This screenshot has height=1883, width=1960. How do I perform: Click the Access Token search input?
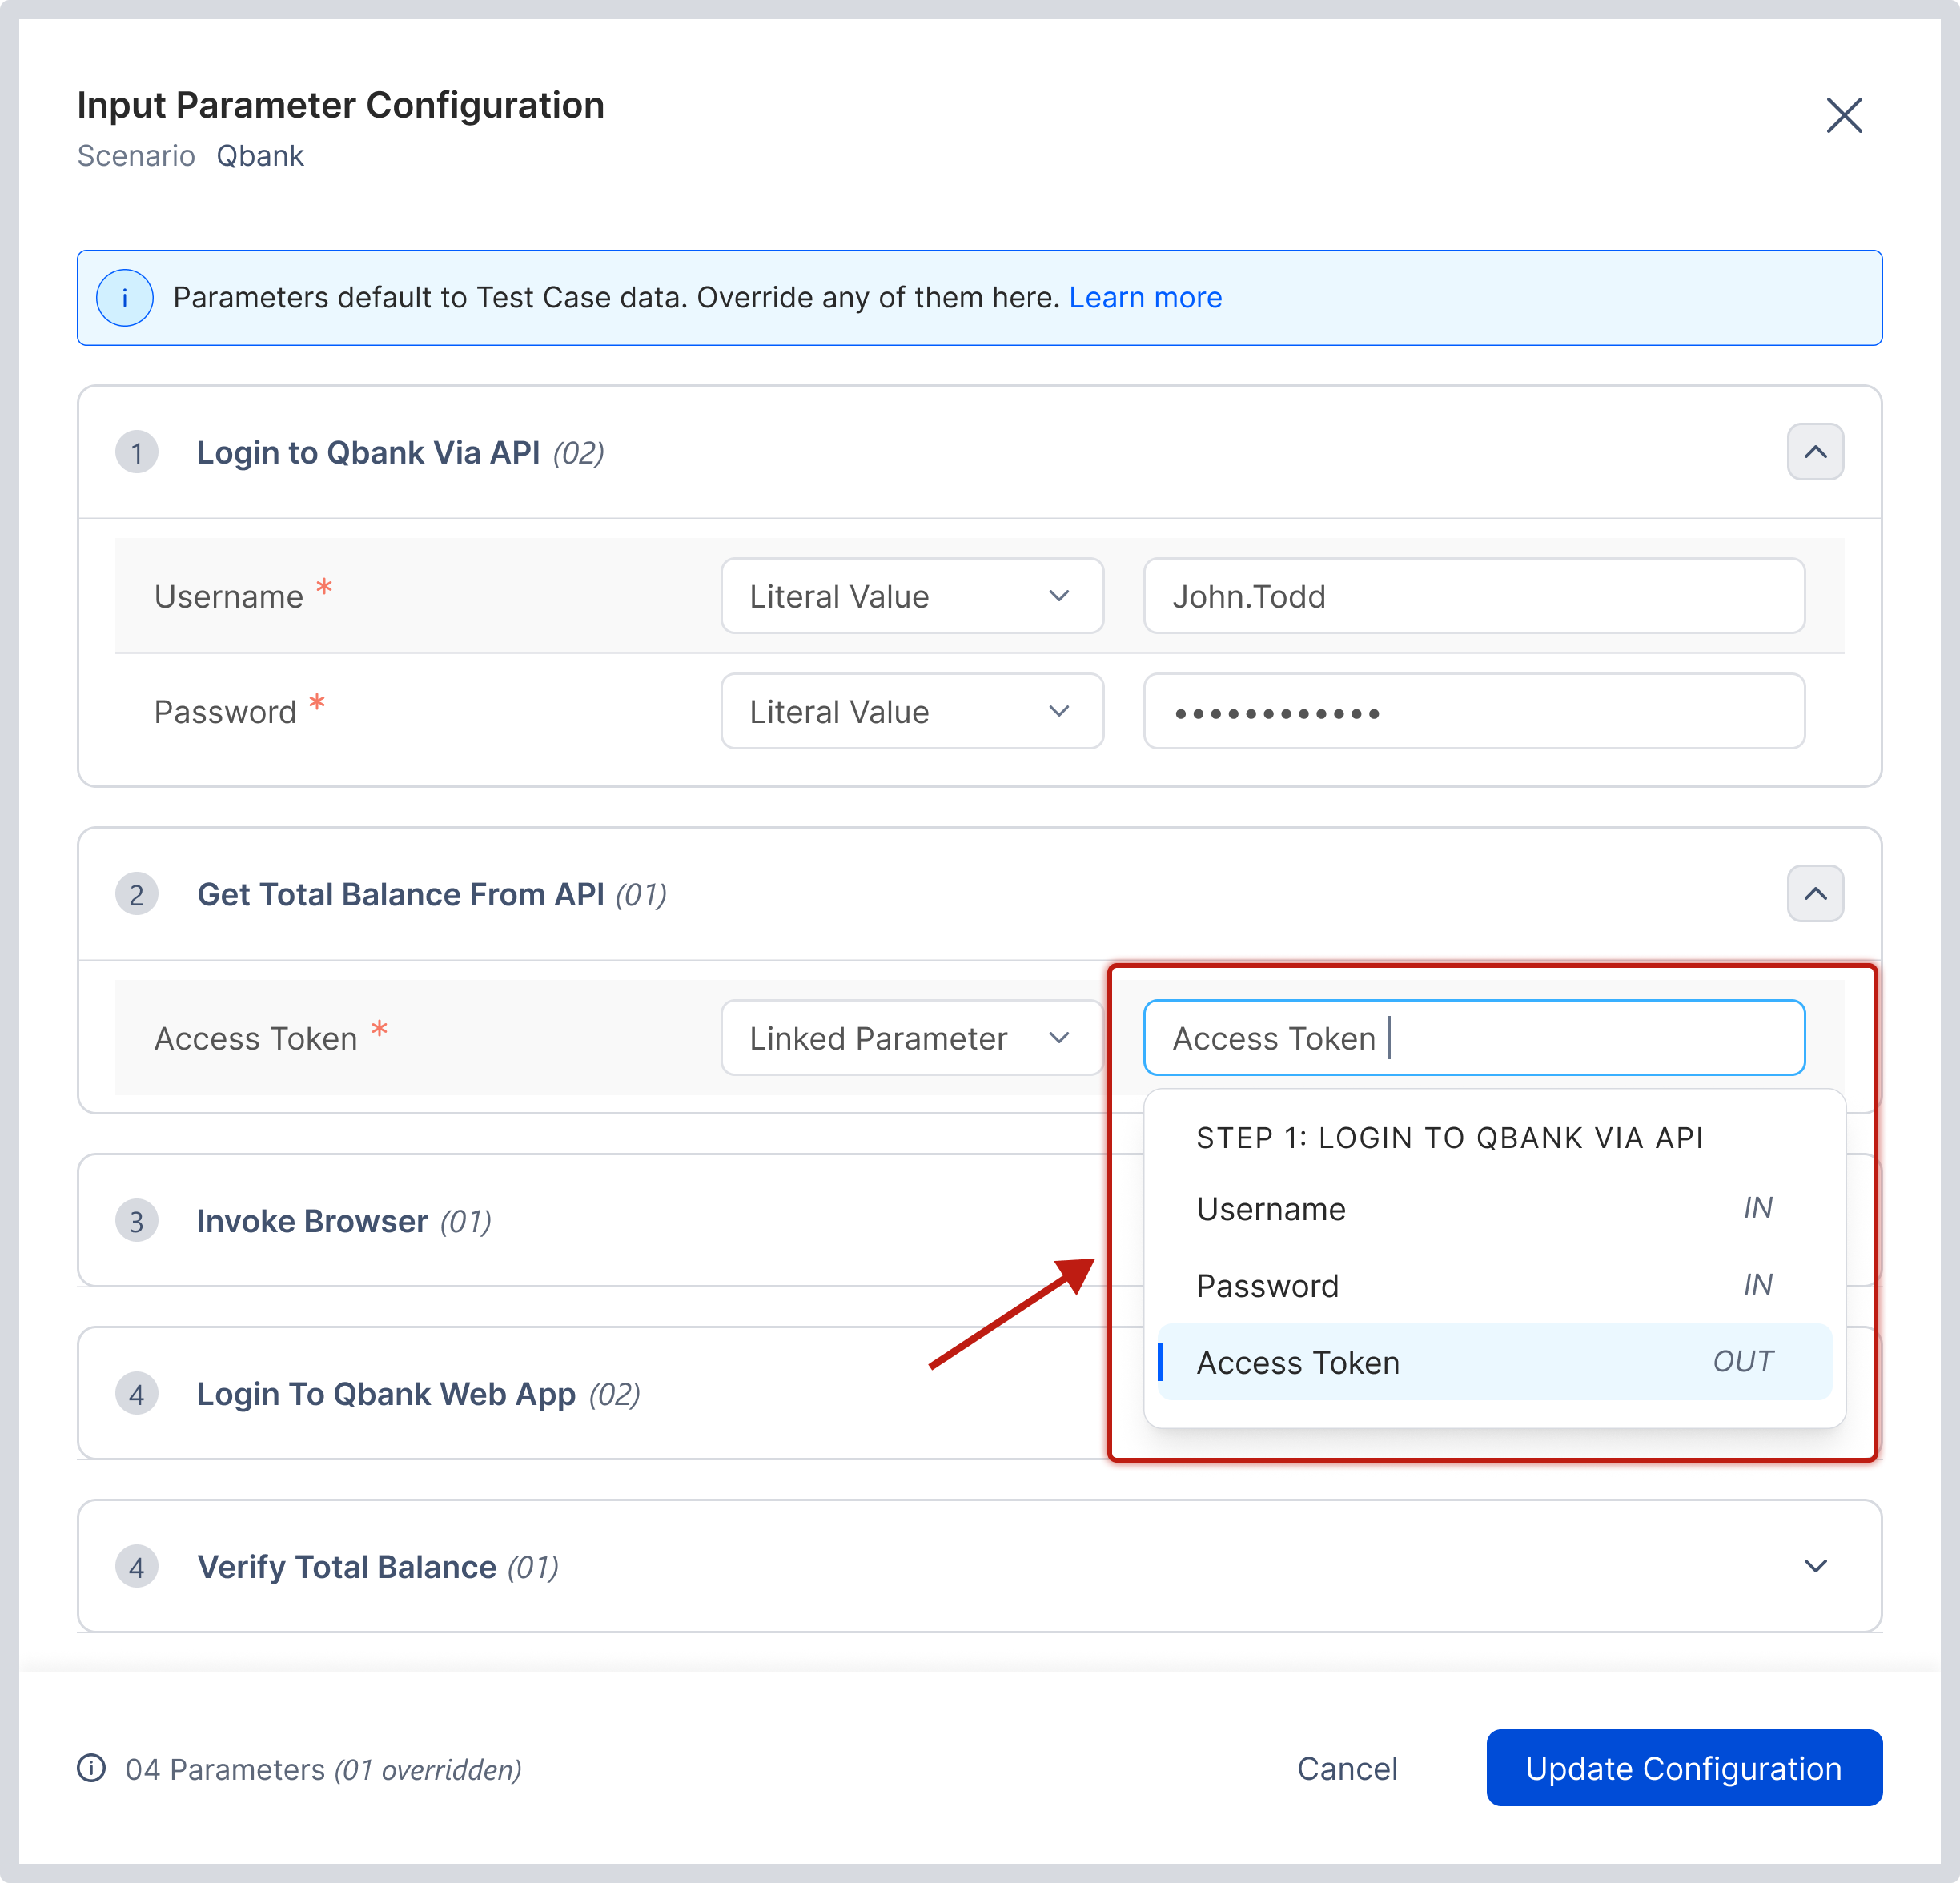1474,1038
